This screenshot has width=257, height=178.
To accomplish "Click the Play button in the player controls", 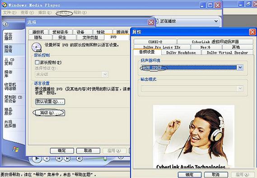I will (37, 159).
